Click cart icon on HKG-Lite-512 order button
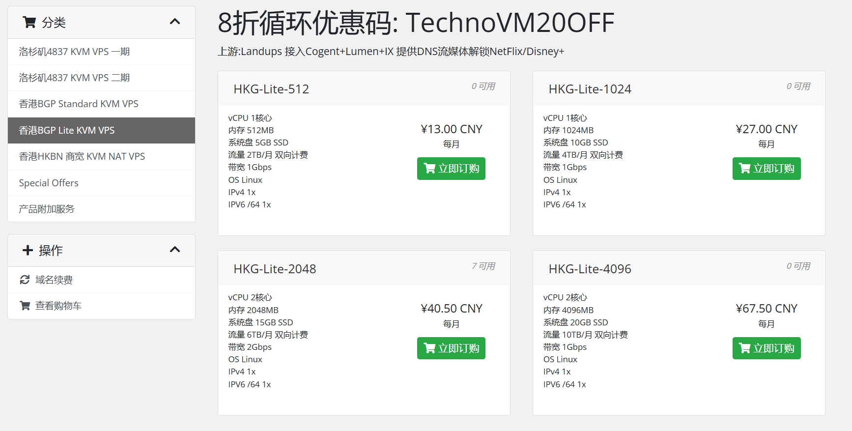The width and height of the screenshot is (852, 431). coord(429,169)
